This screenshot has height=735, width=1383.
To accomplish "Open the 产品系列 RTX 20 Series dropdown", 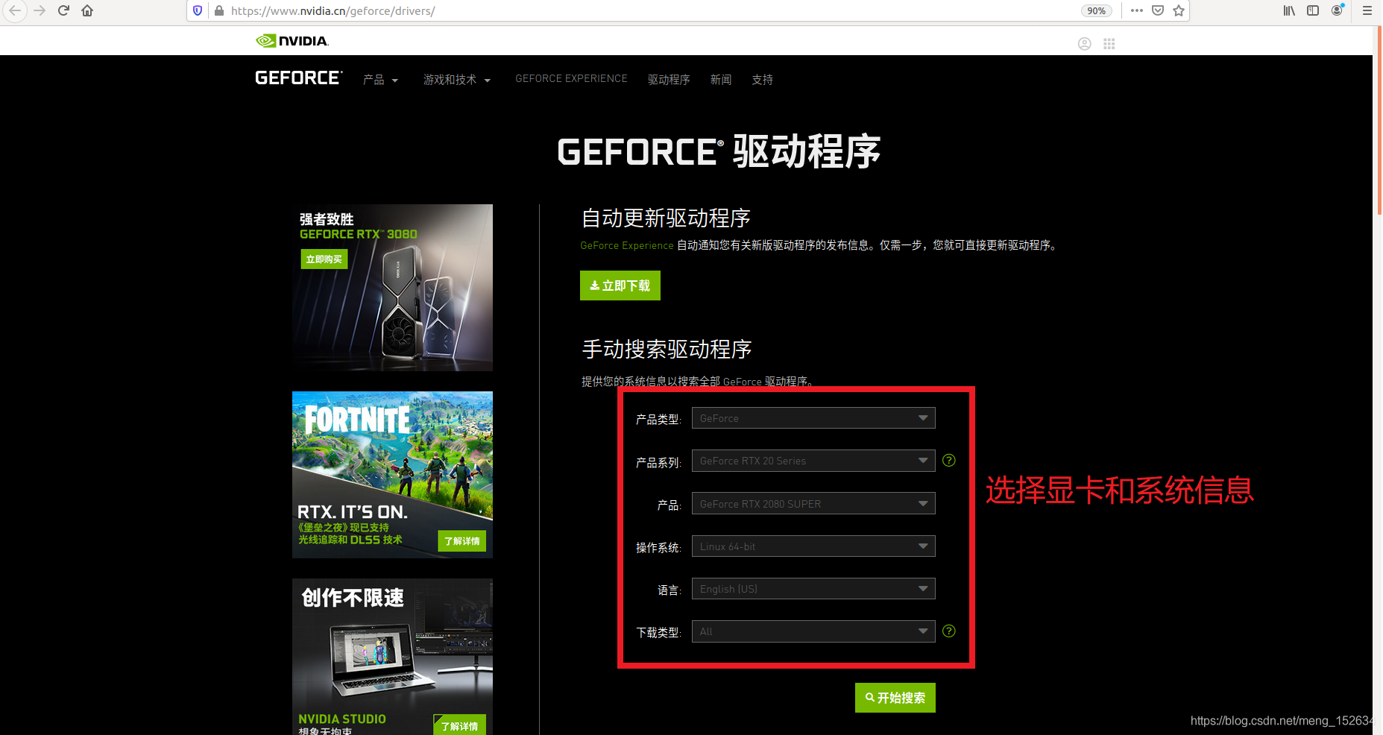I will click(x=813, y=461).
